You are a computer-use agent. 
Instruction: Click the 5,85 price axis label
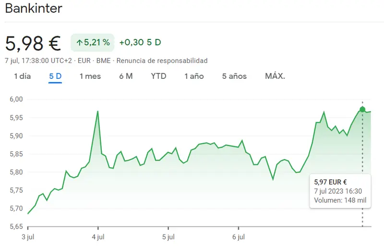coord(16,154)
